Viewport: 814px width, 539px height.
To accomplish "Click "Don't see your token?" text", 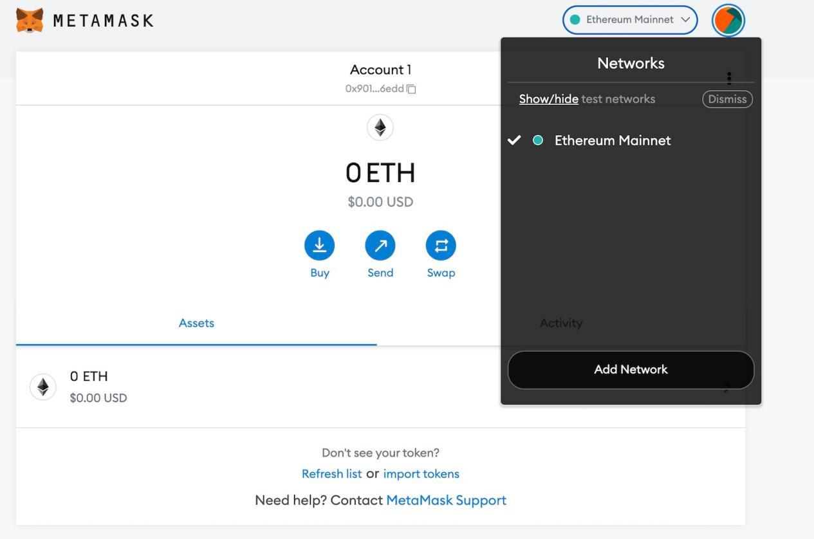I will [380, 453].
